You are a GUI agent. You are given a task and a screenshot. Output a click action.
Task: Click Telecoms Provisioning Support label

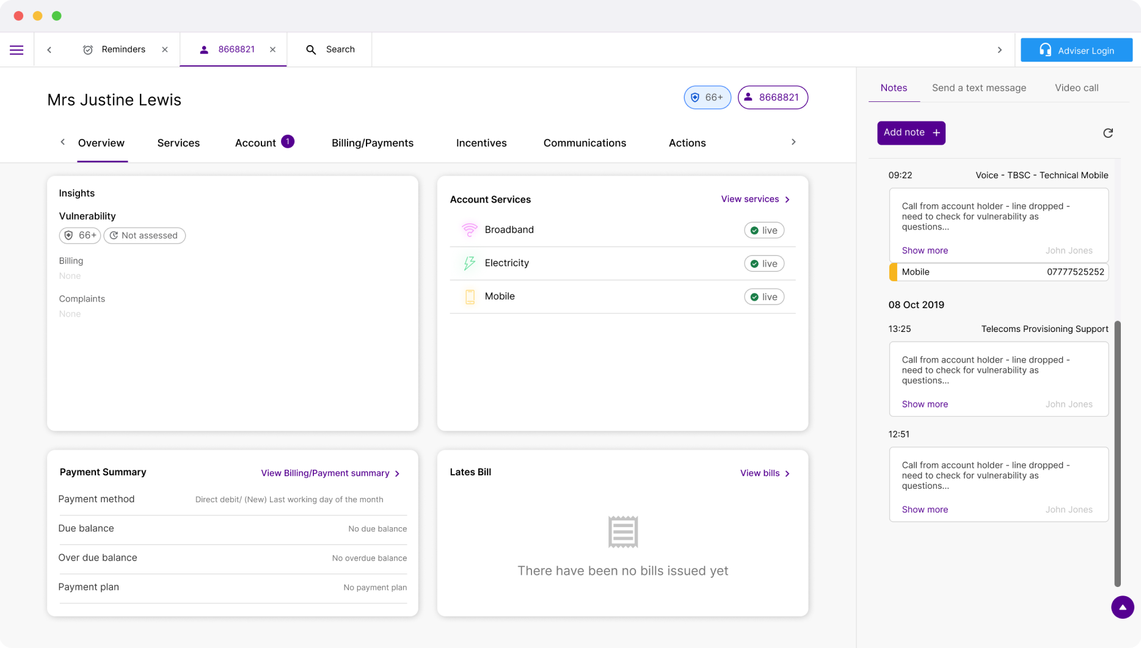(1044, 329)
